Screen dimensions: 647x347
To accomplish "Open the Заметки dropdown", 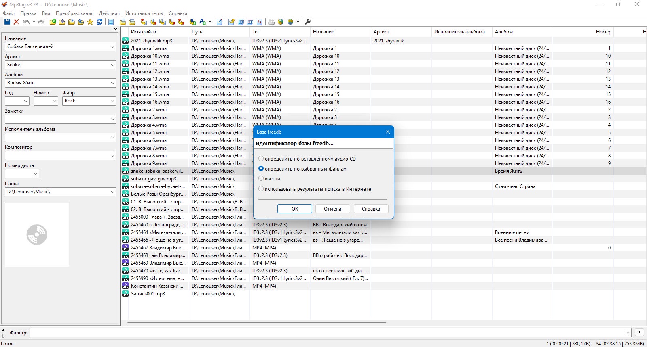I will click(x=112, y=119).
